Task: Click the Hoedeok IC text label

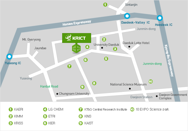Action: pos(164,25)
